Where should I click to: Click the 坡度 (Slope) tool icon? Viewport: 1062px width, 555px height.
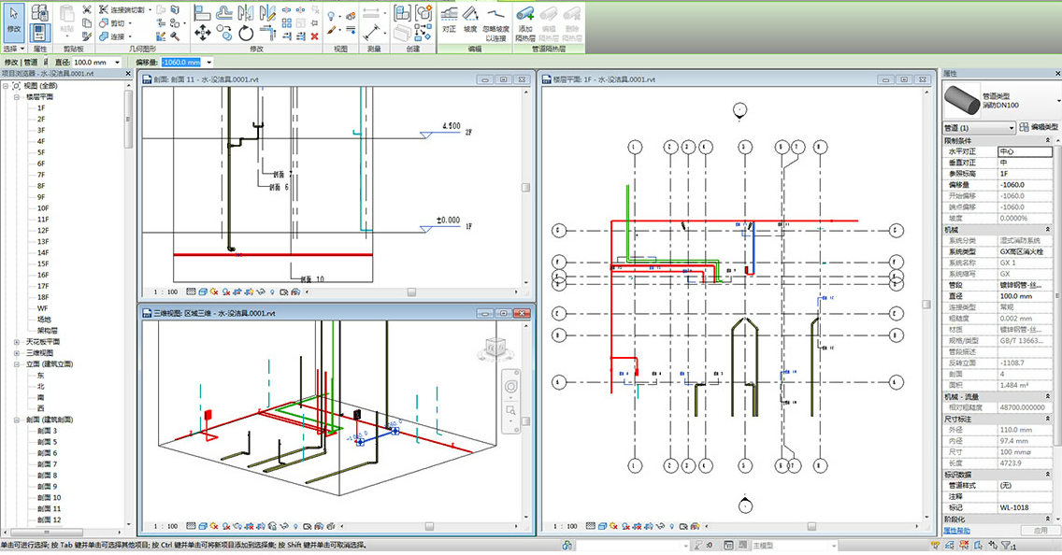[x=471, y=15]
